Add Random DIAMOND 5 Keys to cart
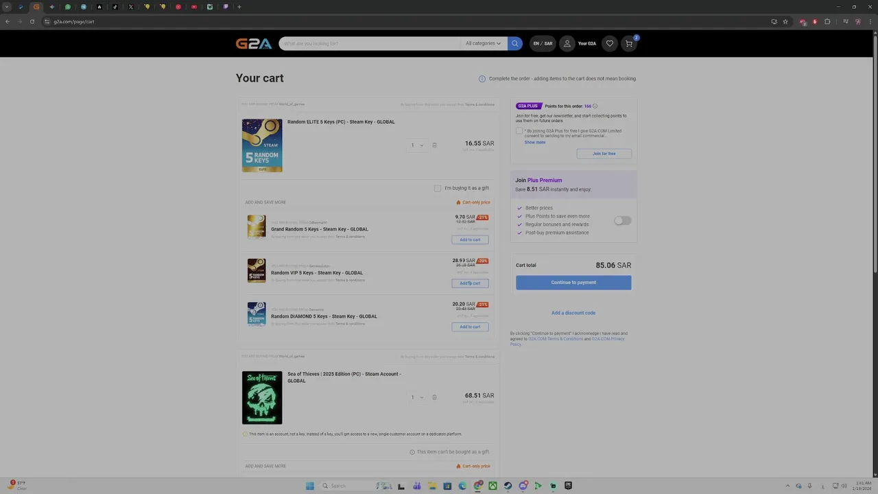 (x=470, y=327)
